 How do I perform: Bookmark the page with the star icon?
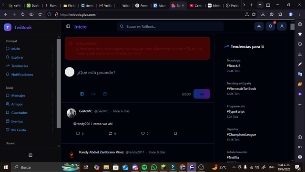pyautogui.click(x=254, y=14)
